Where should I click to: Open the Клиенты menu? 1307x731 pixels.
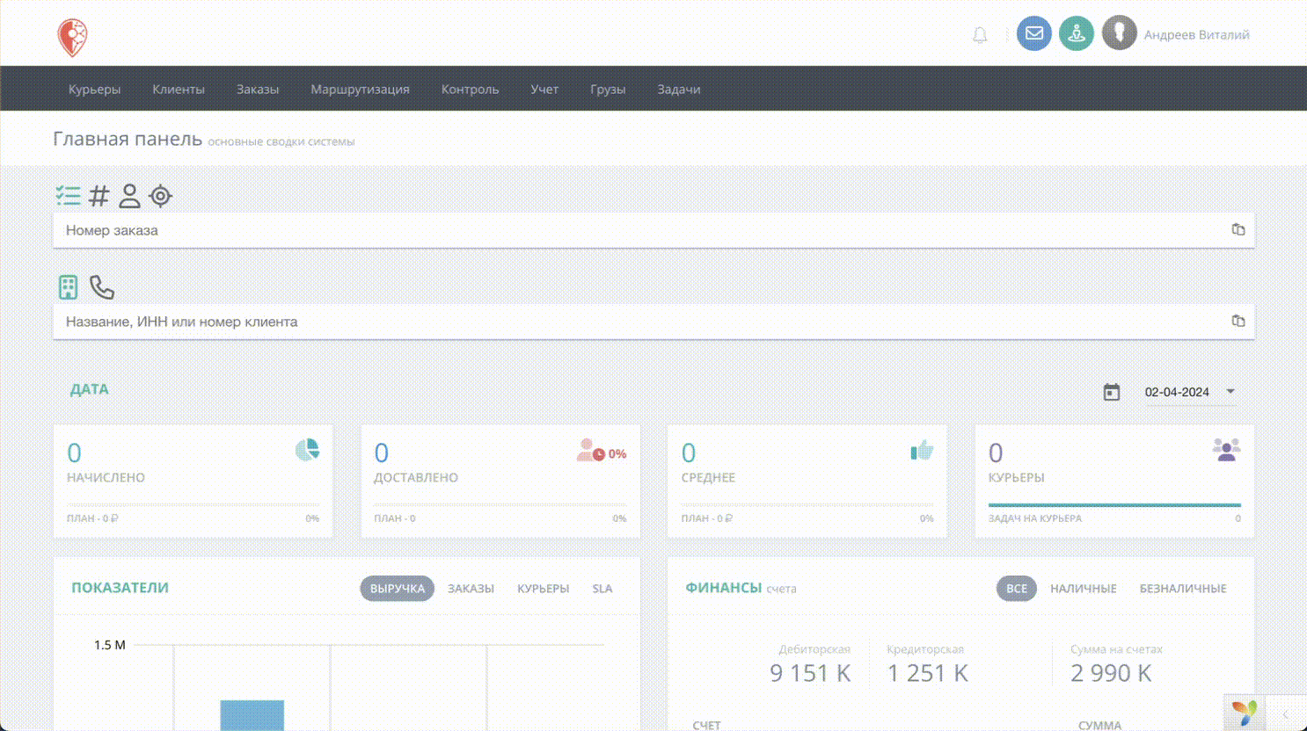[179, 89]
